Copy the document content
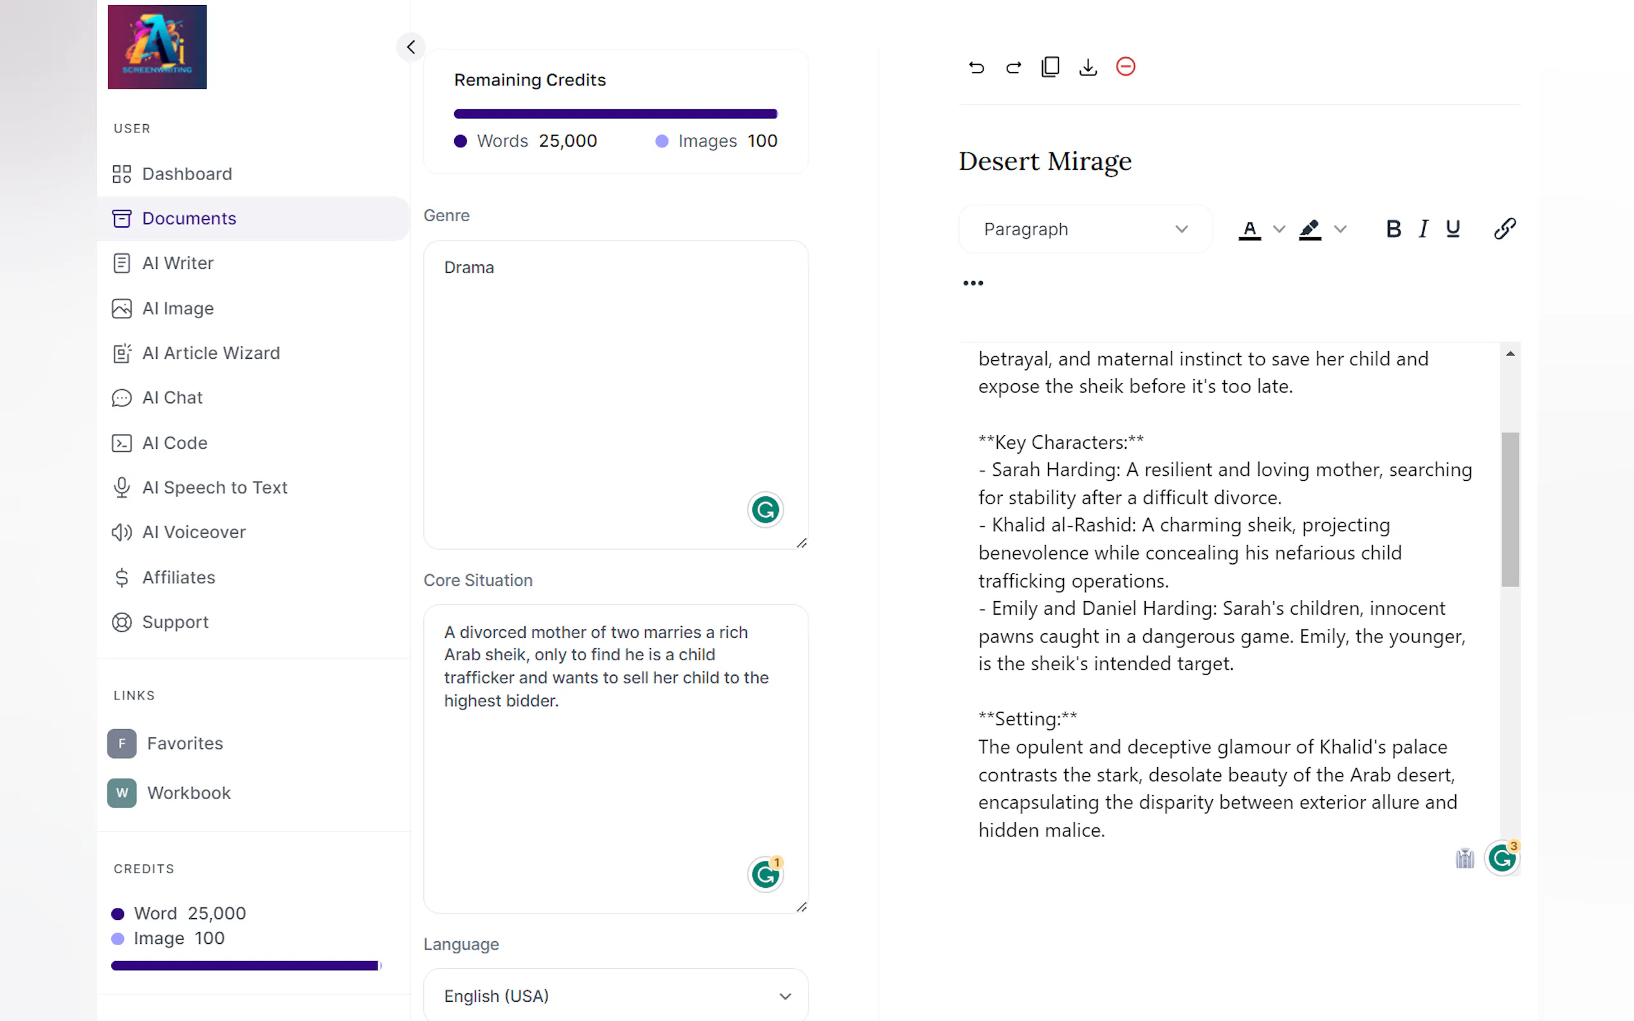The height and width of the screenshot is (1021, 1634). pos(1050,66)
